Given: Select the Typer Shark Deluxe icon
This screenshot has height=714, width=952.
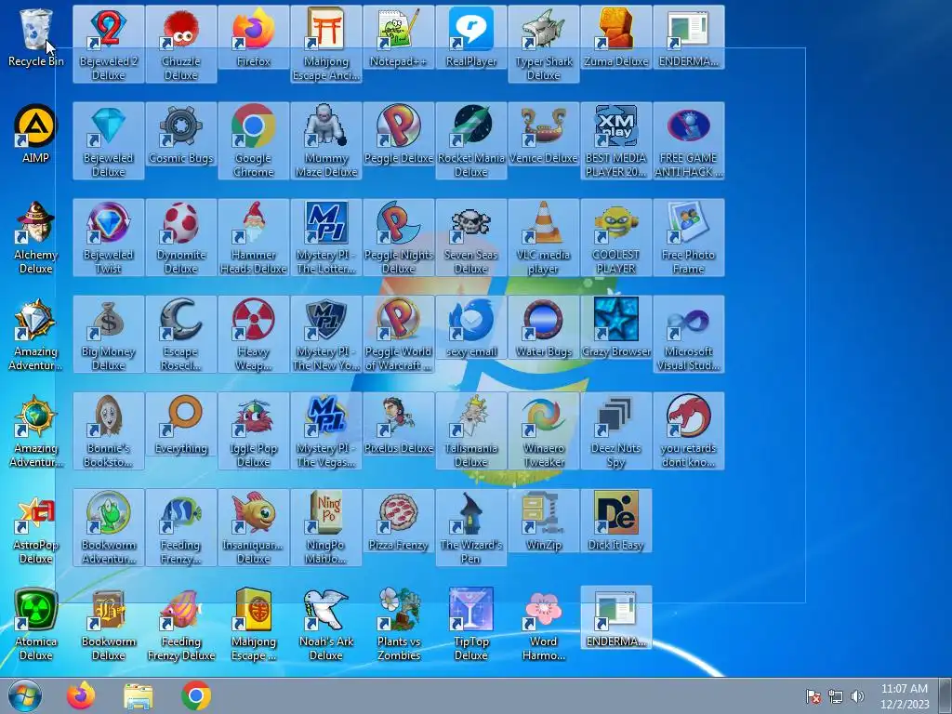Looking at the screenshot, I should (543, 44).
